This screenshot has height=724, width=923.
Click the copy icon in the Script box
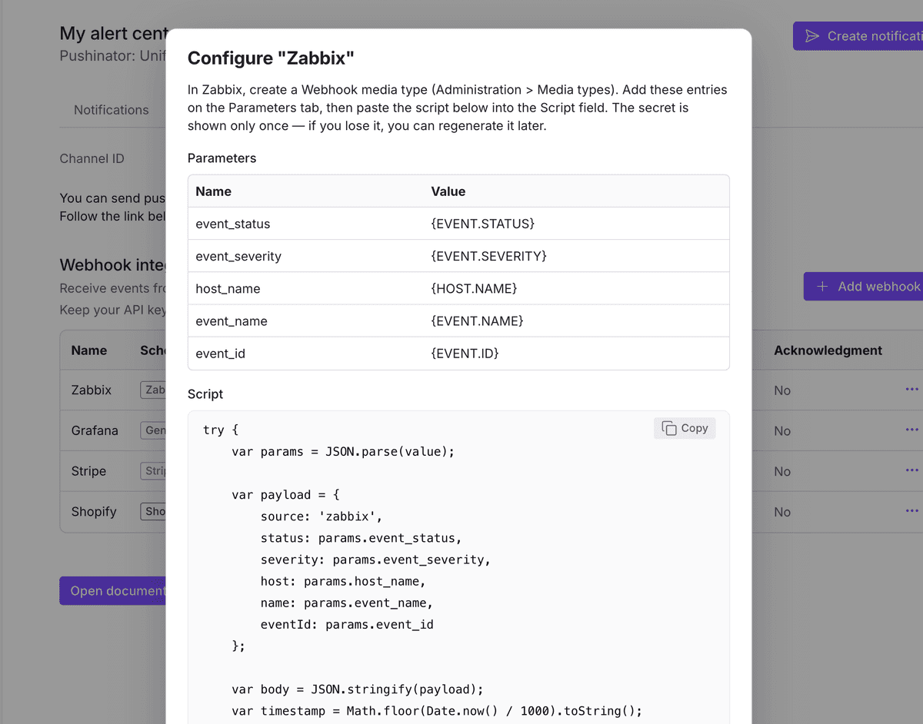[x=669, y=428]
